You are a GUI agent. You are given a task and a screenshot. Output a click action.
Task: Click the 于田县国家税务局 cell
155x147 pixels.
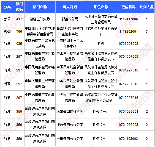(70, 138)
